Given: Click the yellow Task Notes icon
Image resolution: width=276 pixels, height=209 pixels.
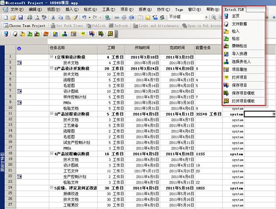Looking at the screenshot, I should [148, 17].
